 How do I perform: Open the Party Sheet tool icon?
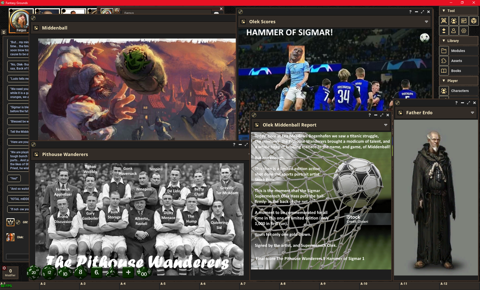(x=454, y=21)
